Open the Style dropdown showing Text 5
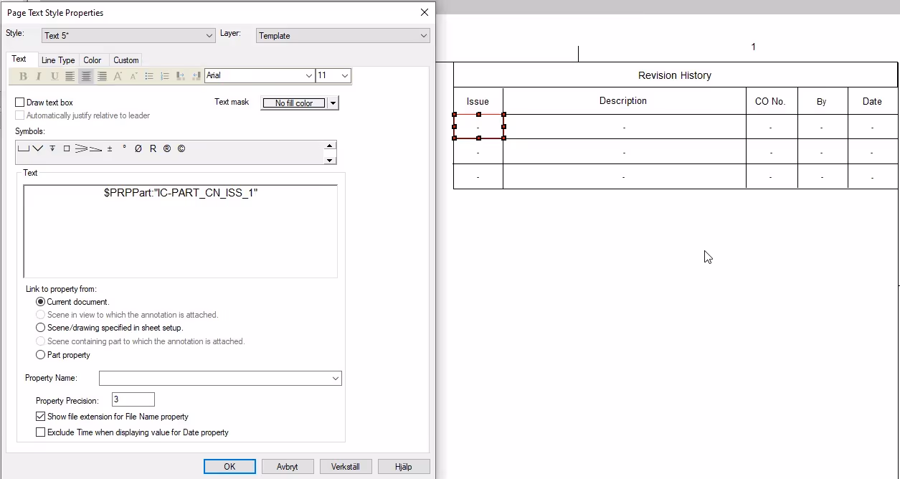900x479 pixels. pos(209,34)
